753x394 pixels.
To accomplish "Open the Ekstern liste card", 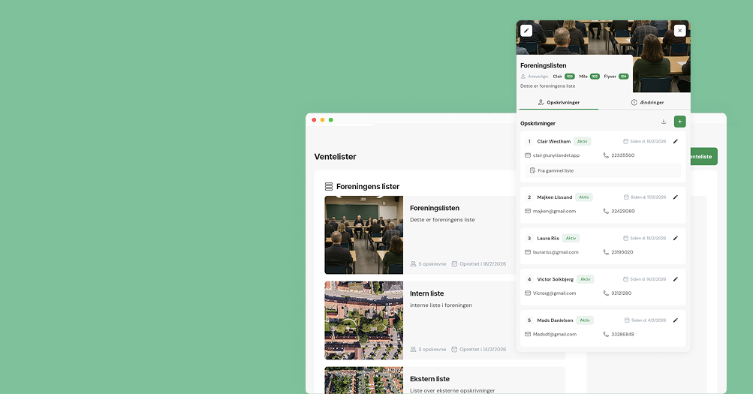I will [429, 379].
